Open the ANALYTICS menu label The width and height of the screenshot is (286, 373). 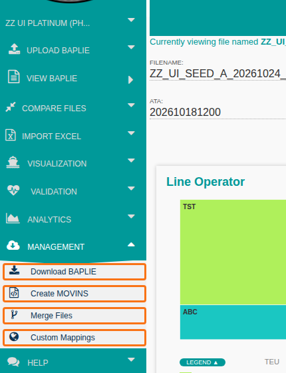point(49,219)
